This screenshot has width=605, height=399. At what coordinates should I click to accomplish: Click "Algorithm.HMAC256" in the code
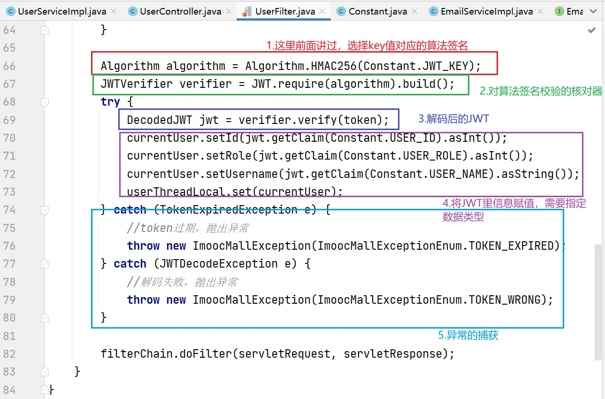tap(301, 66)
